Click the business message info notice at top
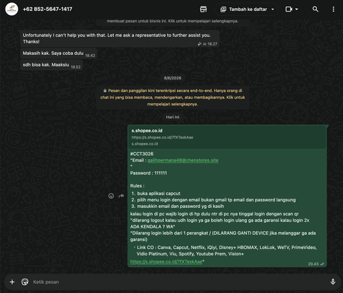 coord(173,21)
